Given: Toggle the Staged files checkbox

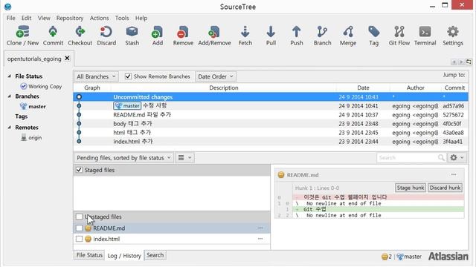Looking at the screenshot, I should (x=80, y=170).
